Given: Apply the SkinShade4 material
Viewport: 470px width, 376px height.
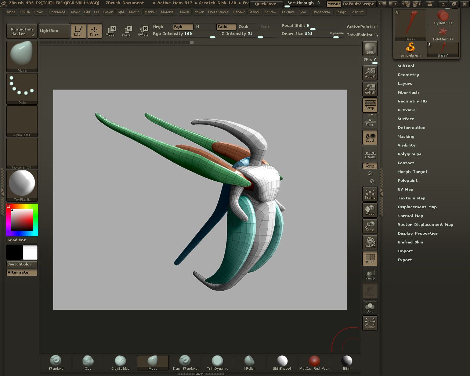Looking at the screenshot, I should point(282,363).
